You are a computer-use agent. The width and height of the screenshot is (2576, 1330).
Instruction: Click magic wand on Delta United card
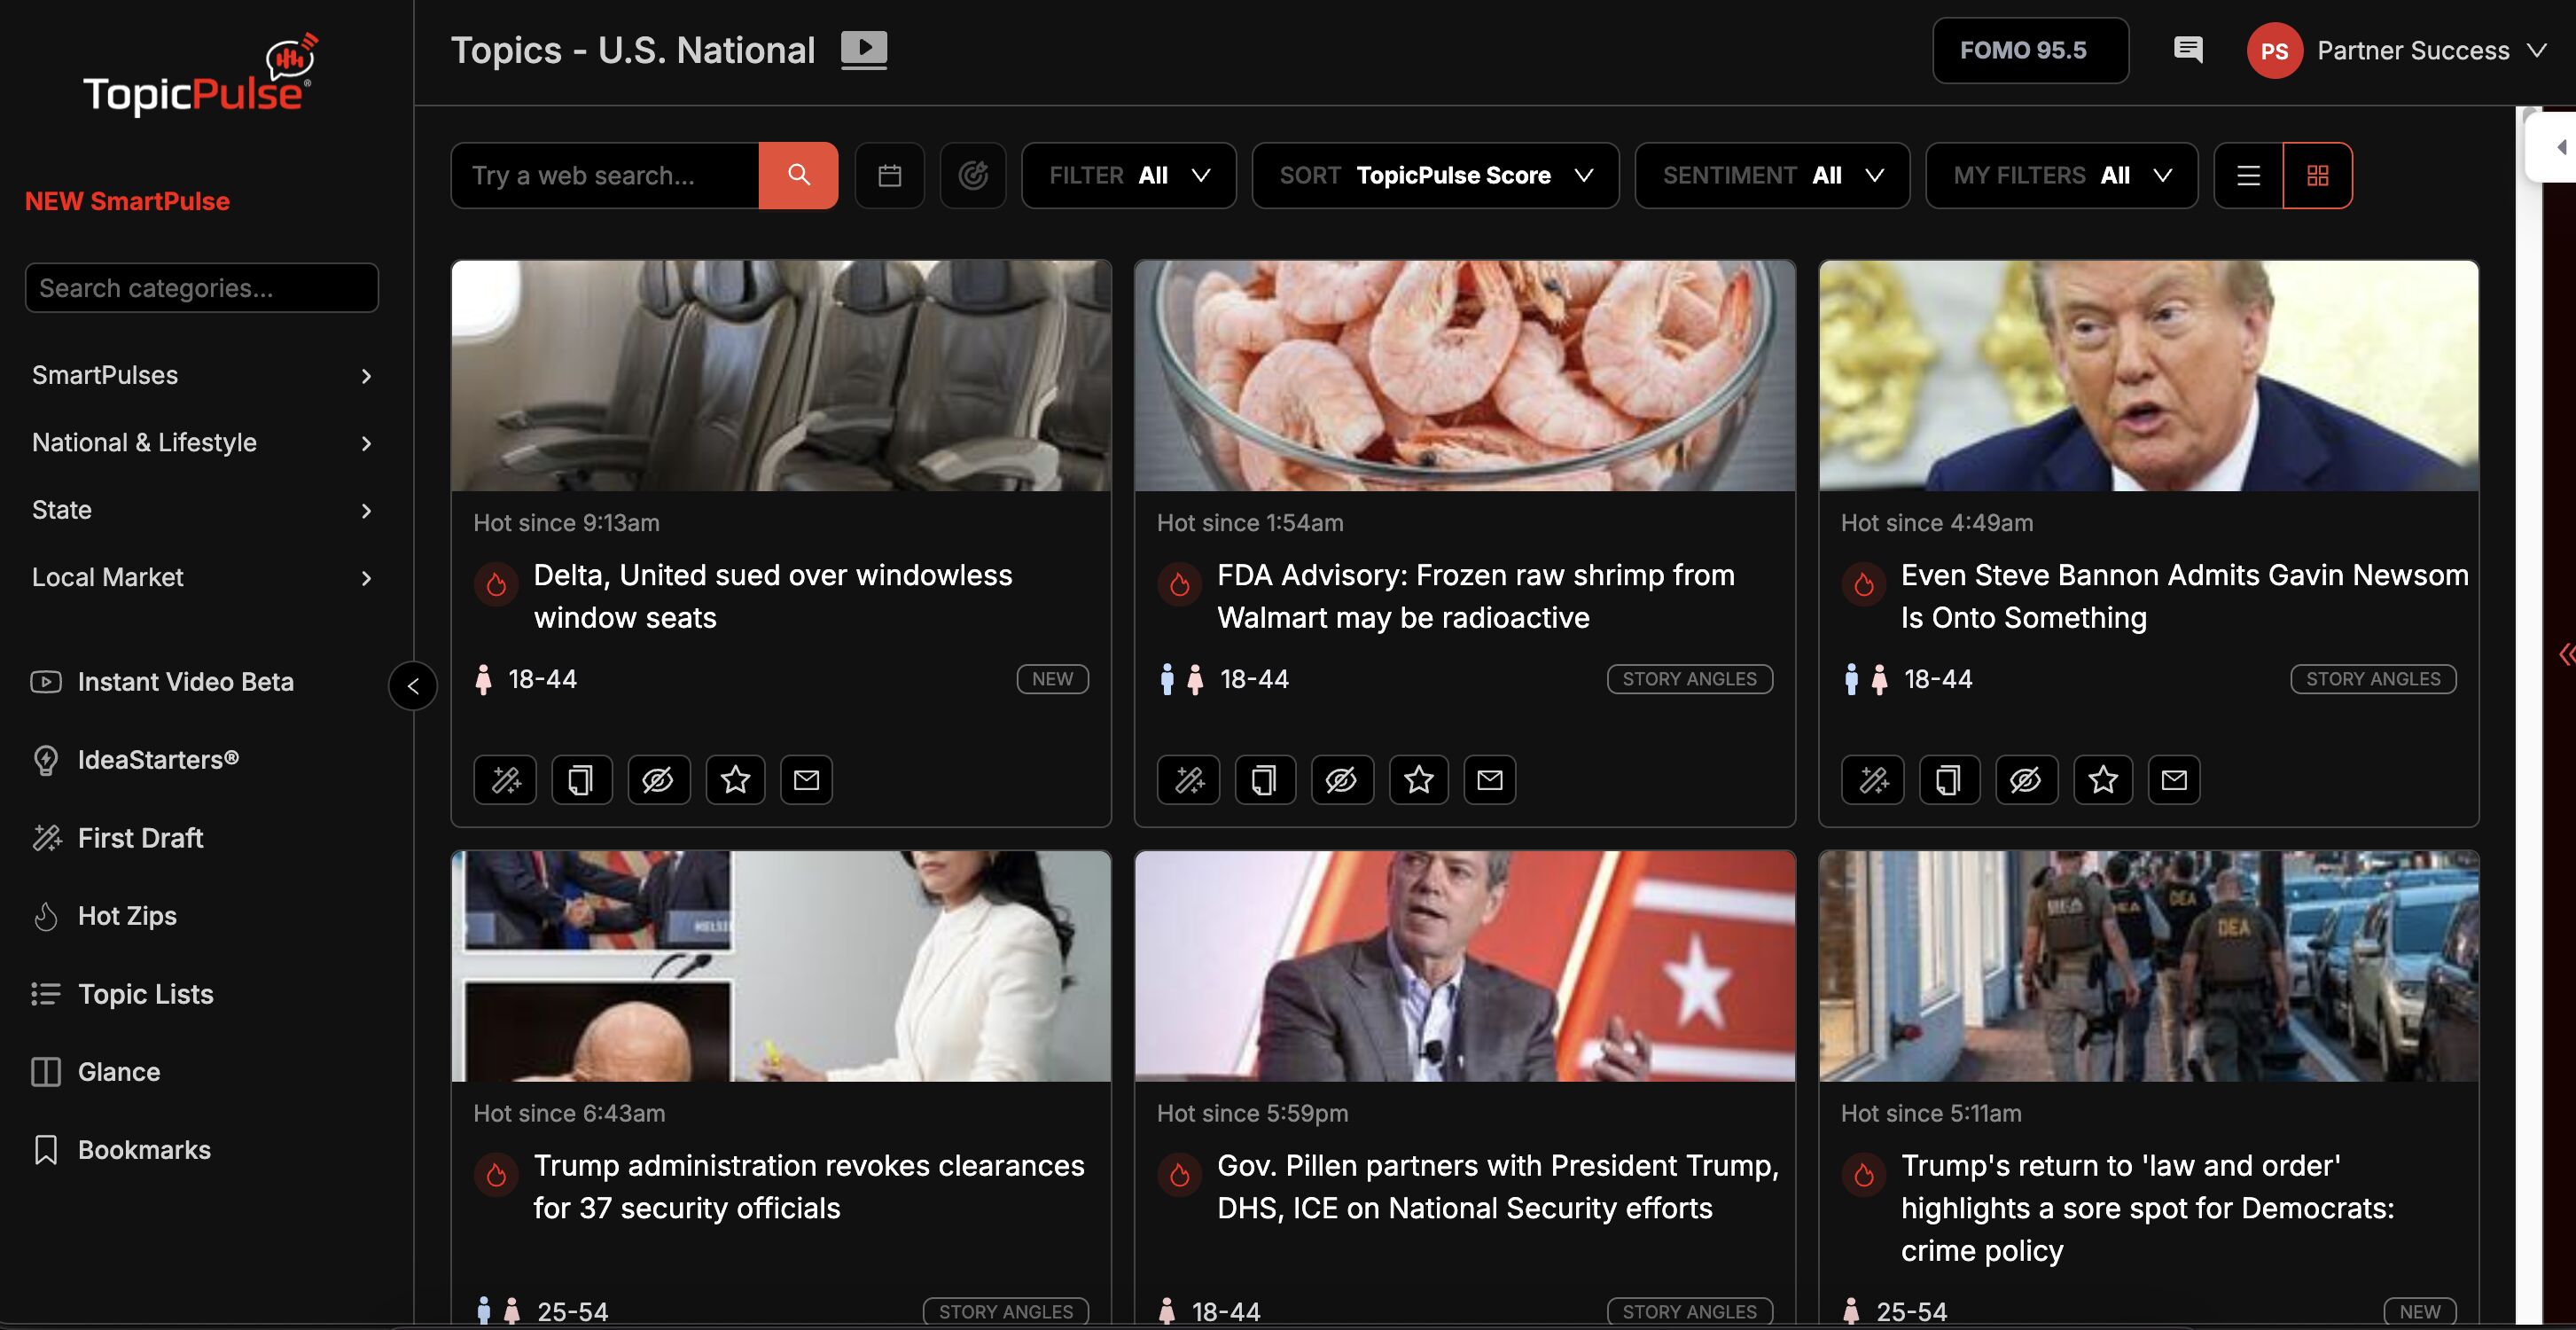click(x=505, y=779)
